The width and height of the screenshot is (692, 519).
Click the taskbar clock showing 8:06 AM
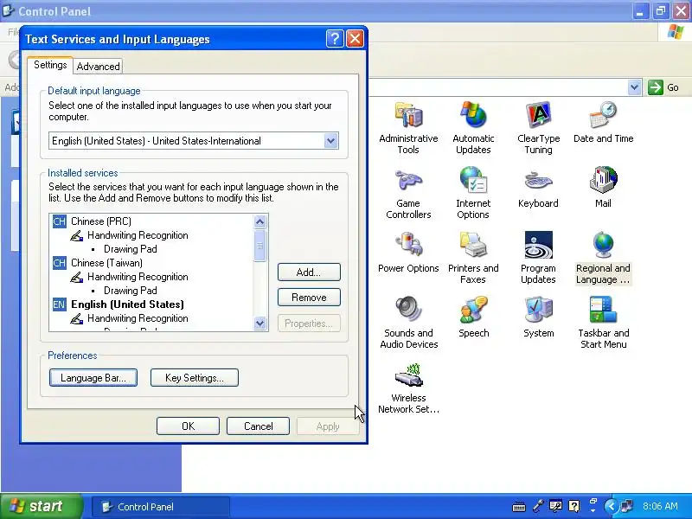click(660, 506)
